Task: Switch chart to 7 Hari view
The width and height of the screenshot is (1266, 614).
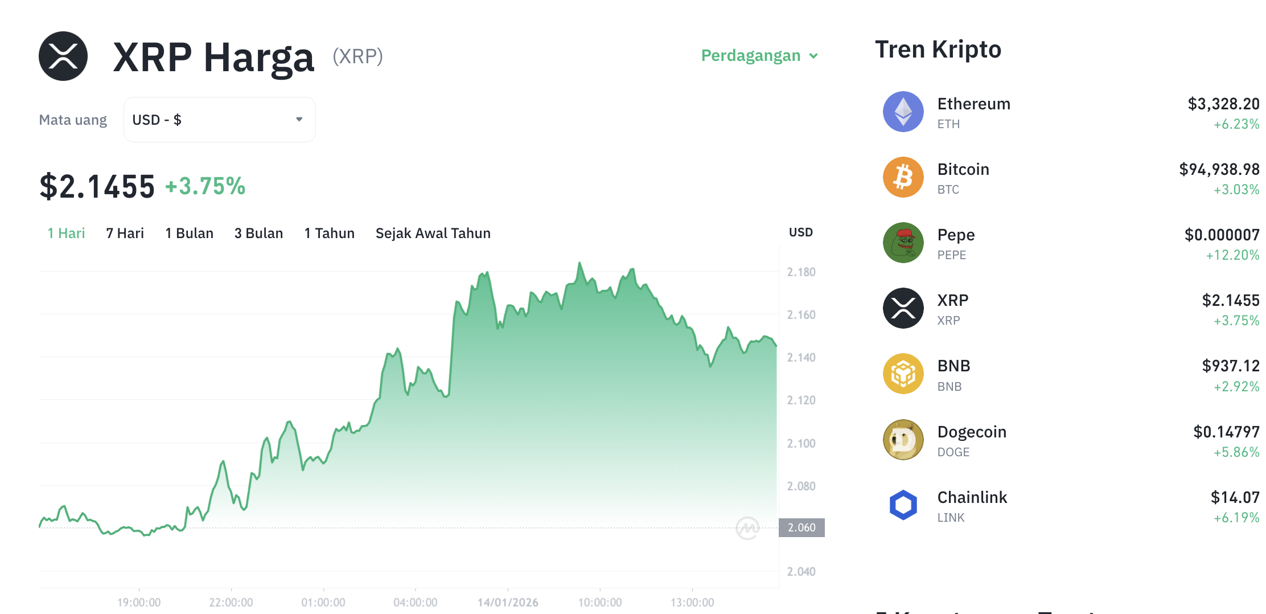Action: 125,233
